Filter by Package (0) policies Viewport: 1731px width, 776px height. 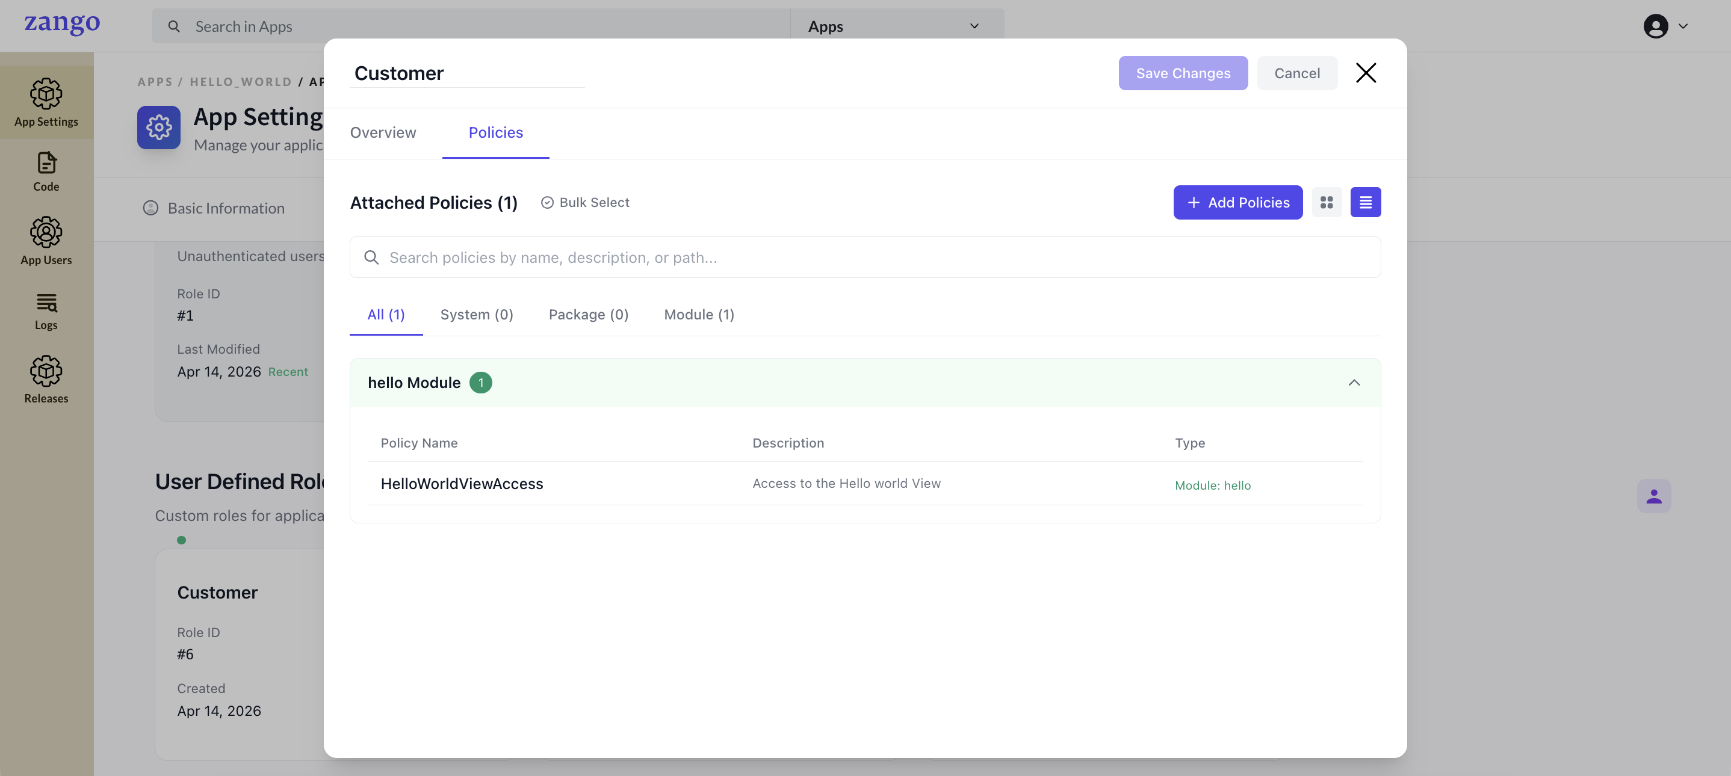pos(589,315)
